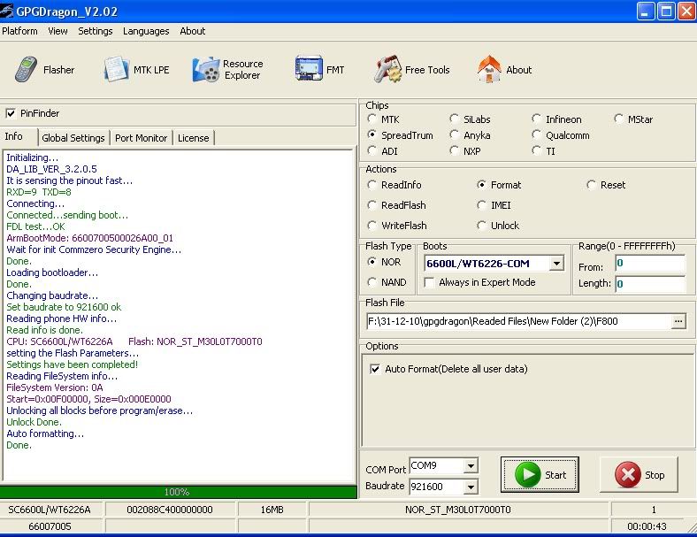
Task: Choose the IMEI action
Action: coord(481,205)
